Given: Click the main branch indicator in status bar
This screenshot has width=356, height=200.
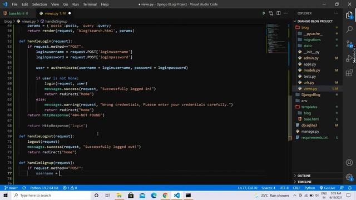Looking at the screenshot, I should point(11,188).
